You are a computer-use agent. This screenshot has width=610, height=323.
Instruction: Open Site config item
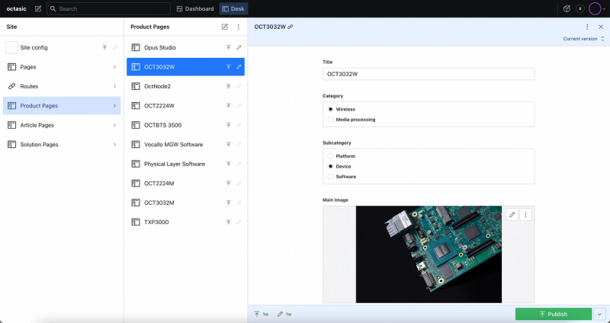[x=62, y=47]
